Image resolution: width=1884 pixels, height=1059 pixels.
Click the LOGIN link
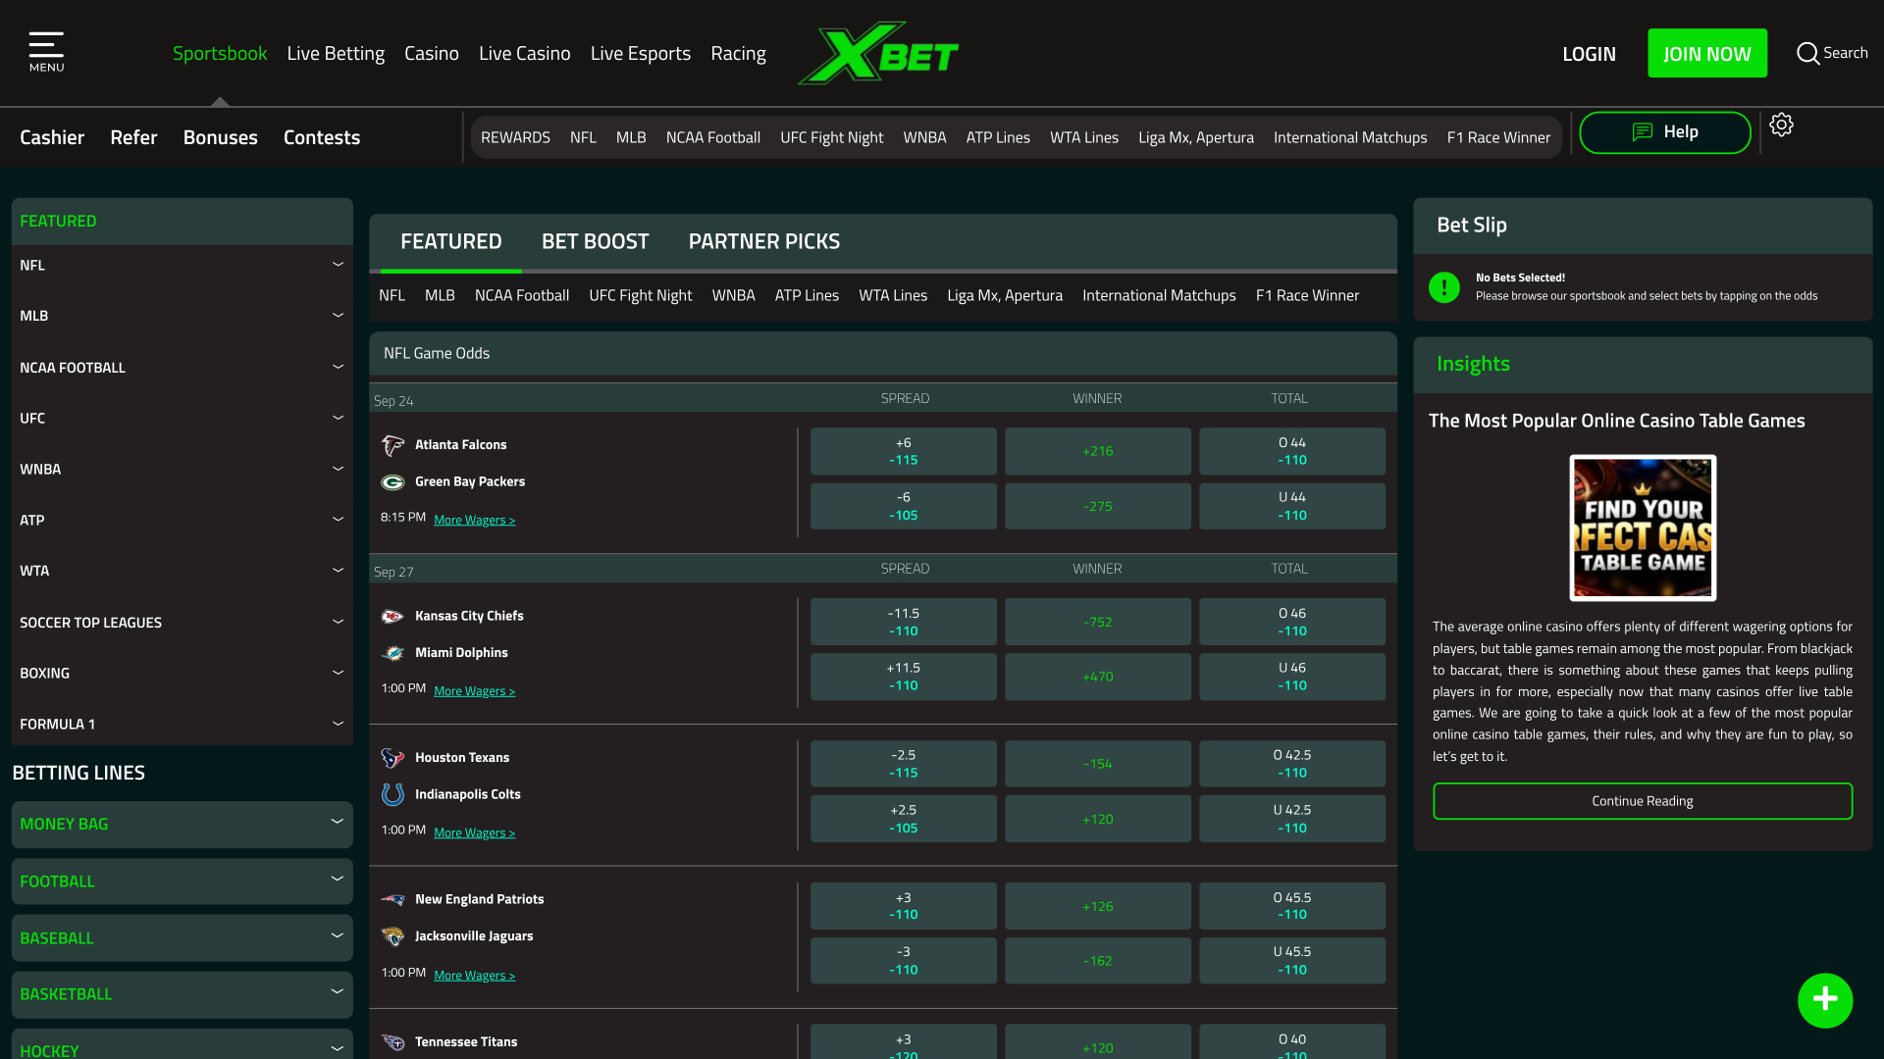[x=1589, y=54]
